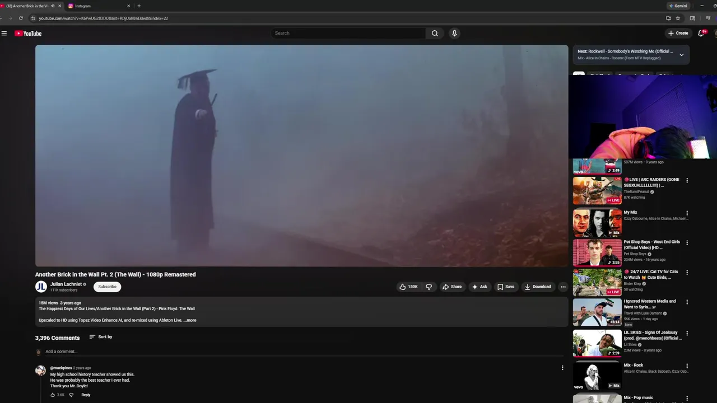Click the @mackpines commenter avatar
This screenshot has width=717, height=403.
(40, 371)
